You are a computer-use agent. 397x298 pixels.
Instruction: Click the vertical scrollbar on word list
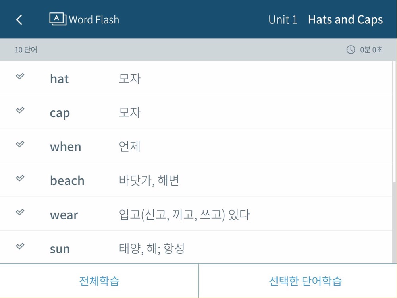pos(395,122)
